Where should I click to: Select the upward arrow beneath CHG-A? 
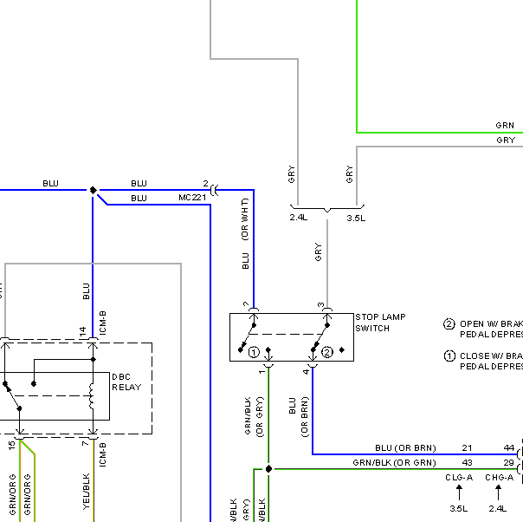pos(498,493)
